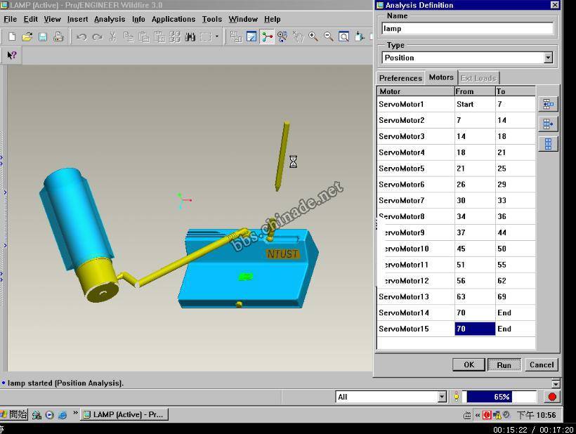Click the Cut scissors icon
The width and height of the screenshot is (576, 434).
[113, 37]
